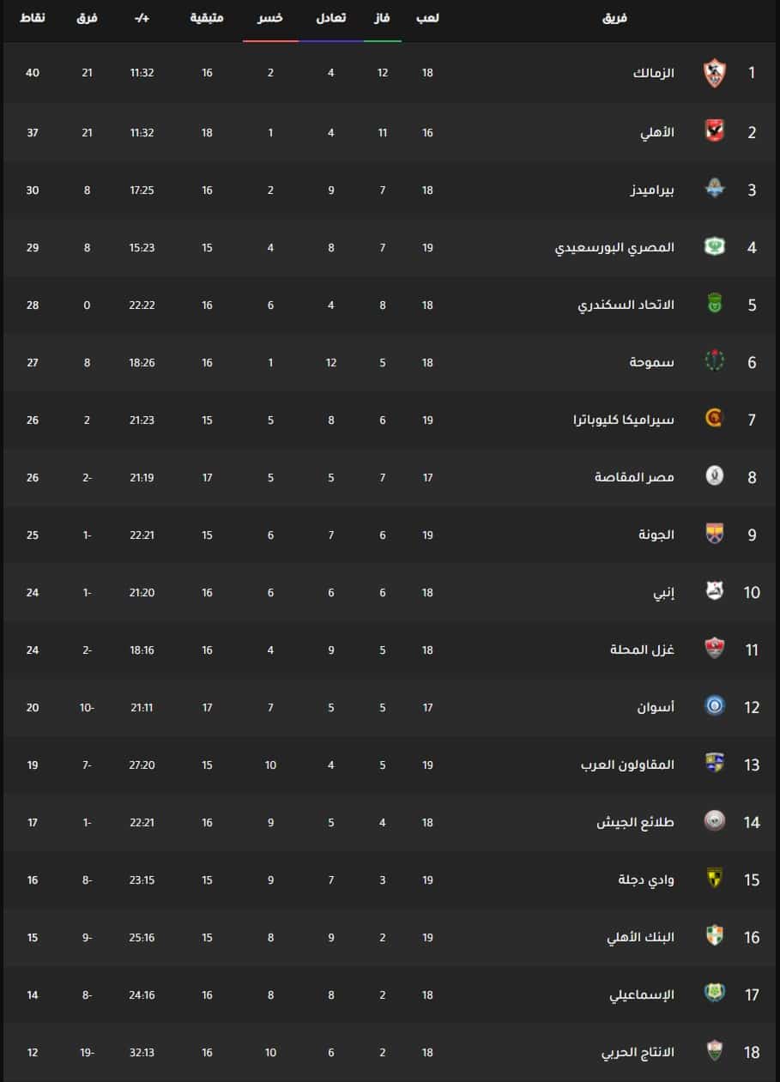
Task: Select the طلائع الجيش table row
Action: click(390, 822)
